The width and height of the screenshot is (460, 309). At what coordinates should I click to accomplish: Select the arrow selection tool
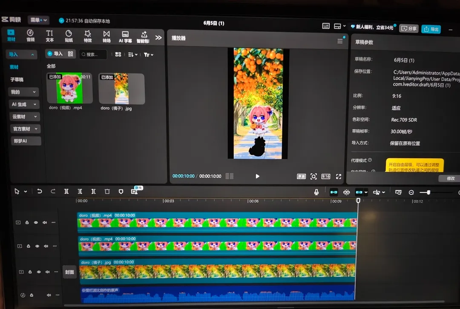click(17, 191)
